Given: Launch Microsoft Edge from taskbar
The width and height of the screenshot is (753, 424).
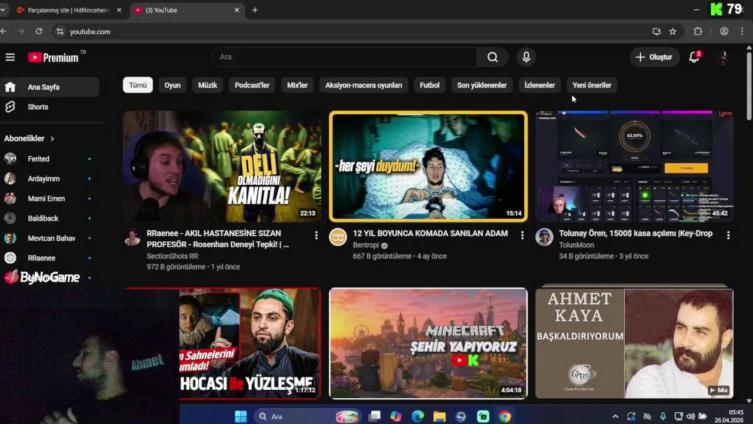Looking at the screenshot, I should (x=418, y=416).
